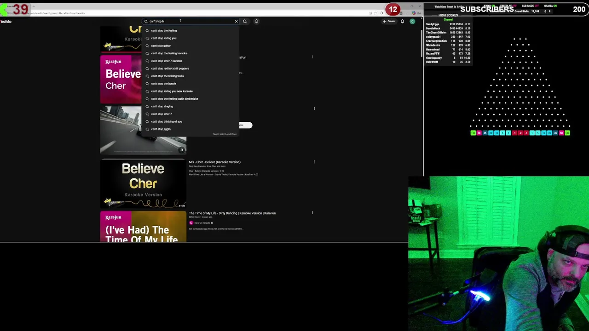Open "The Time of My Life - Dirty Dancing" title
The height and width of the screenshot is (331, 589).
point(232,213)
